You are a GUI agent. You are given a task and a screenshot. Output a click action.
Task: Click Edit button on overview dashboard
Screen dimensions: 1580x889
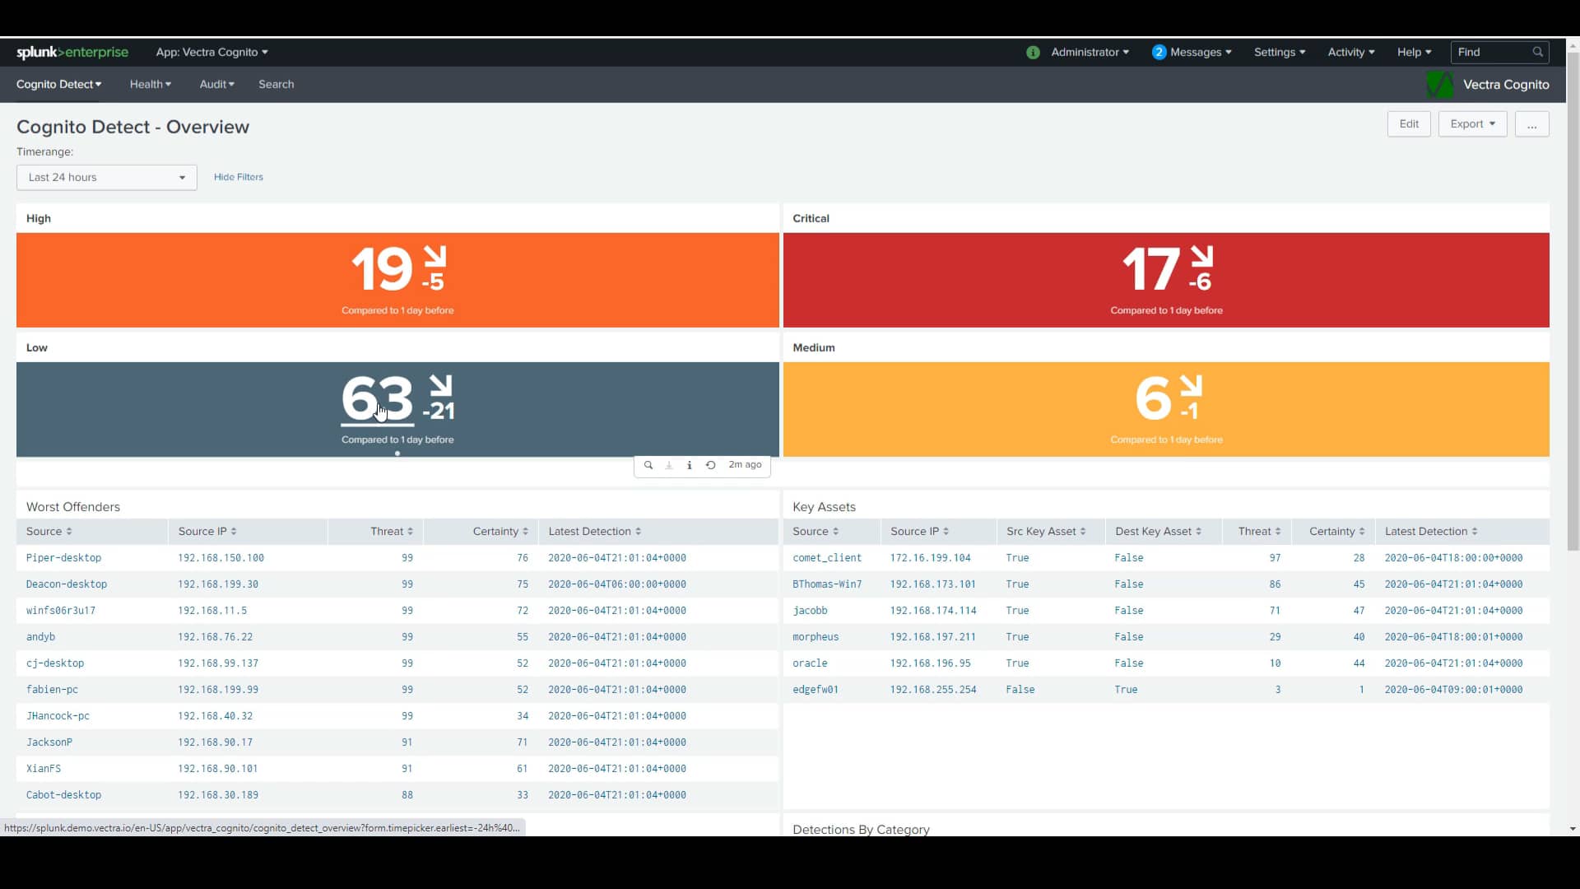point(1410,123)
